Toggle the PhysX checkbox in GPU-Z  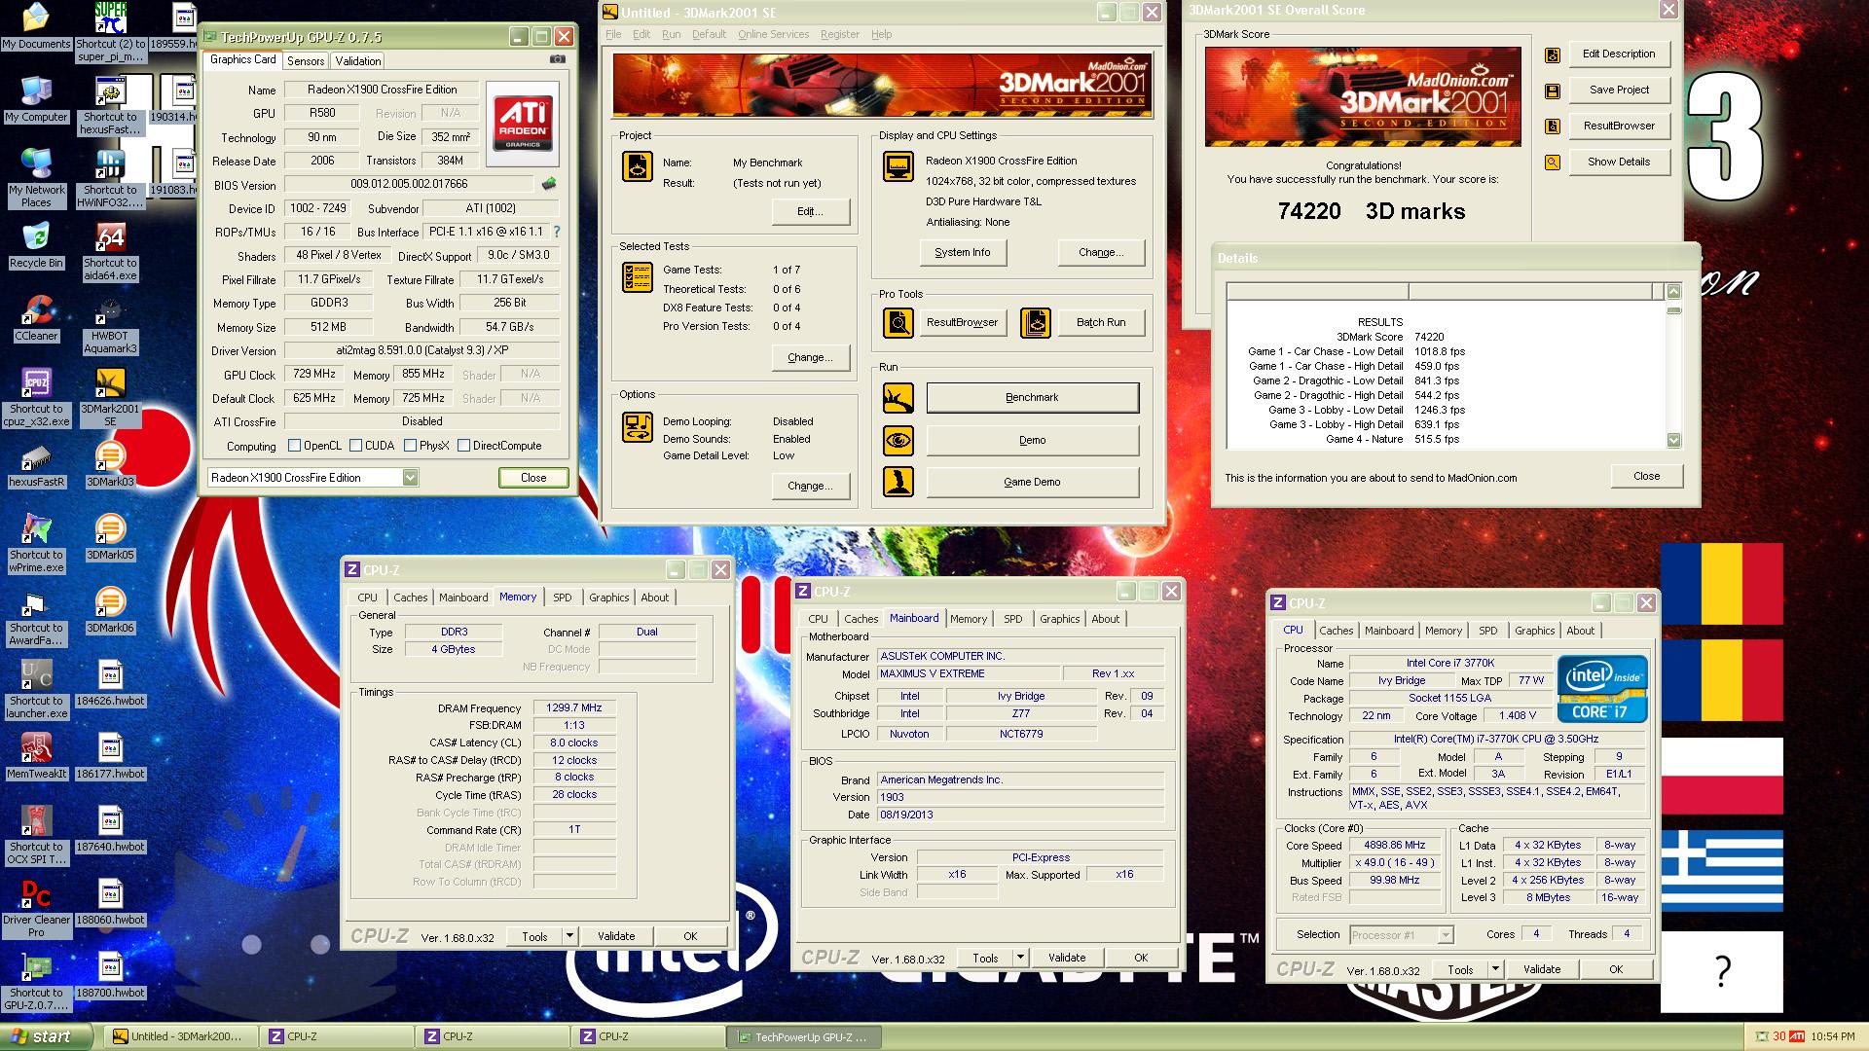pos(410,446)
